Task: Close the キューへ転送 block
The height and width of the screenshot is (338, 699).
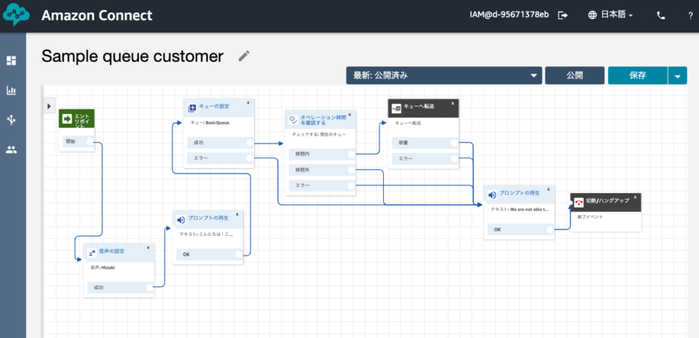Action: point(452,103)
